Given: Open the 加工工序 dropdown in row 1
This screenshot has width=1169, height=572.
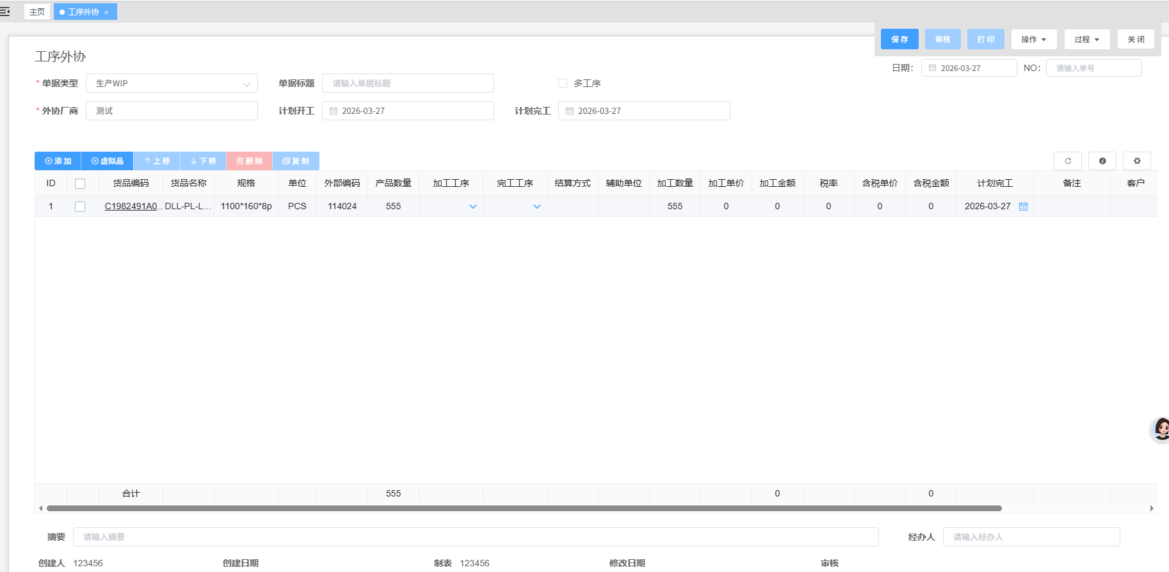Looking at the screenshot, I should tap(472, 207).
